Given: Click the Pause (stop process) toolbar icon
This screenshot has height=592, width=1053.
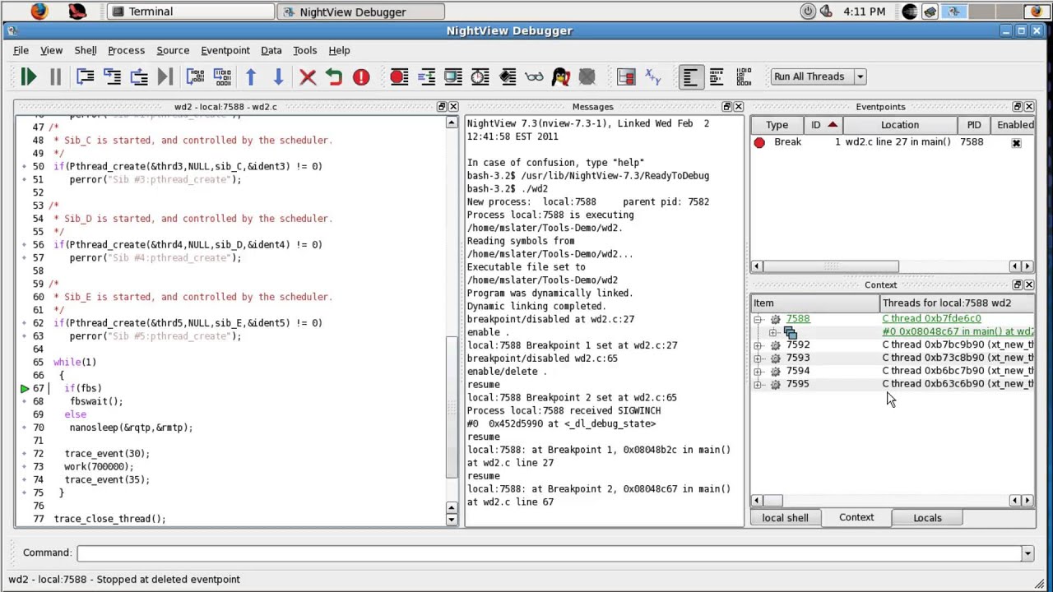Looking at the screenshot, I should 55,77.
